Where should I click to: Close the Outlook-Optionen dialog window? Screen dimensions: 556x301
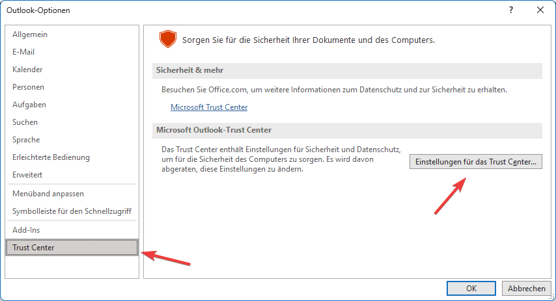point(540,10)
